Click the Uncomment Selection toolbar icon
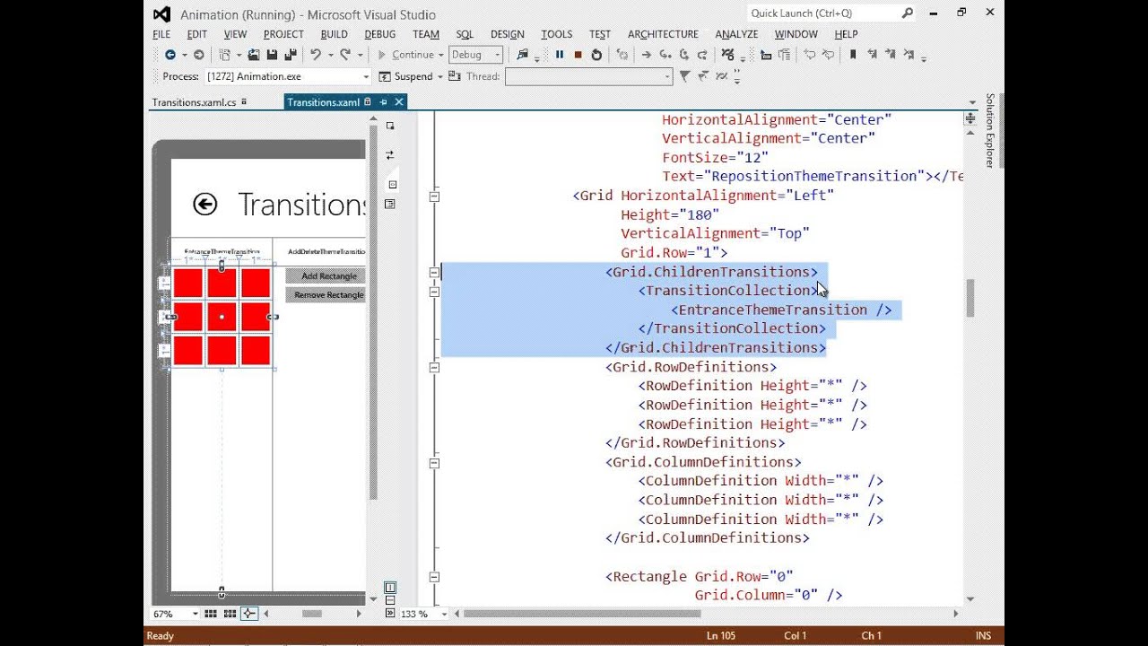The image size is (1148, 646). click(828, 55)
